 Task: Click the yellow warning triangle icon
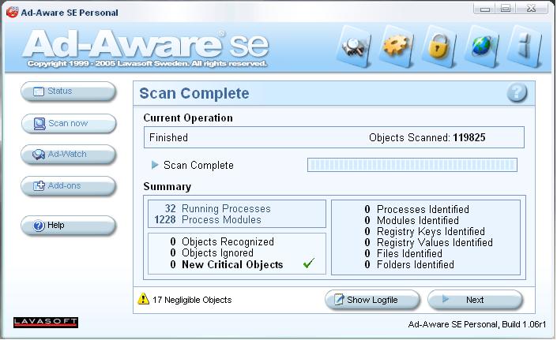click(143, 299)
